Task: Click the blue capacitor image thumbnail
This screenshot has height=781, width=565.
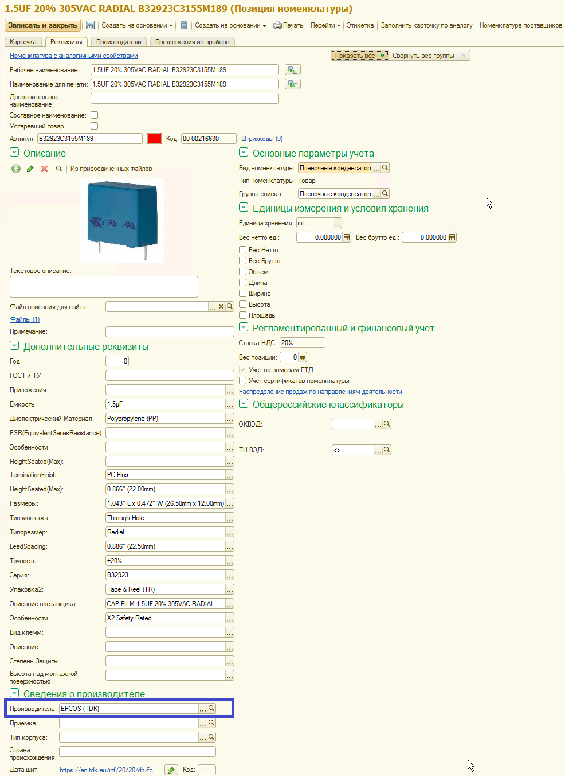Action: click(121, 220)
